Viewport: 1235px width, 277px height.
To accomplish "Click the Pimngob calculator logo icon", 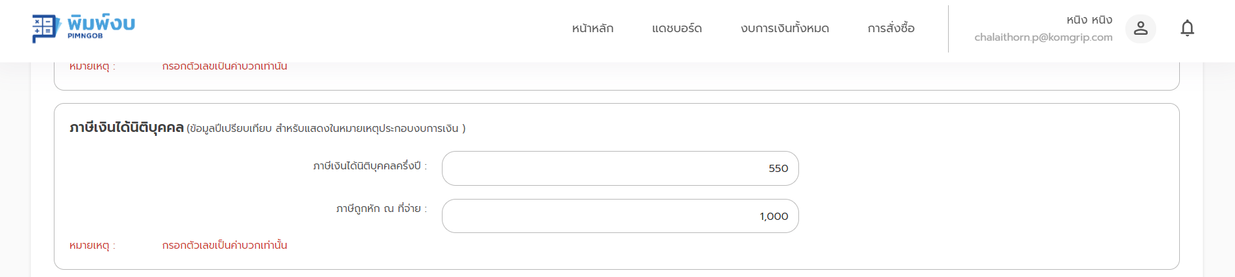I will click(45, 28).
